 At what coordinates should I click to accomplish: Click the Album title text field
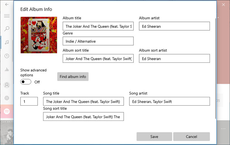pyautogui.click(x=98, y=26)
